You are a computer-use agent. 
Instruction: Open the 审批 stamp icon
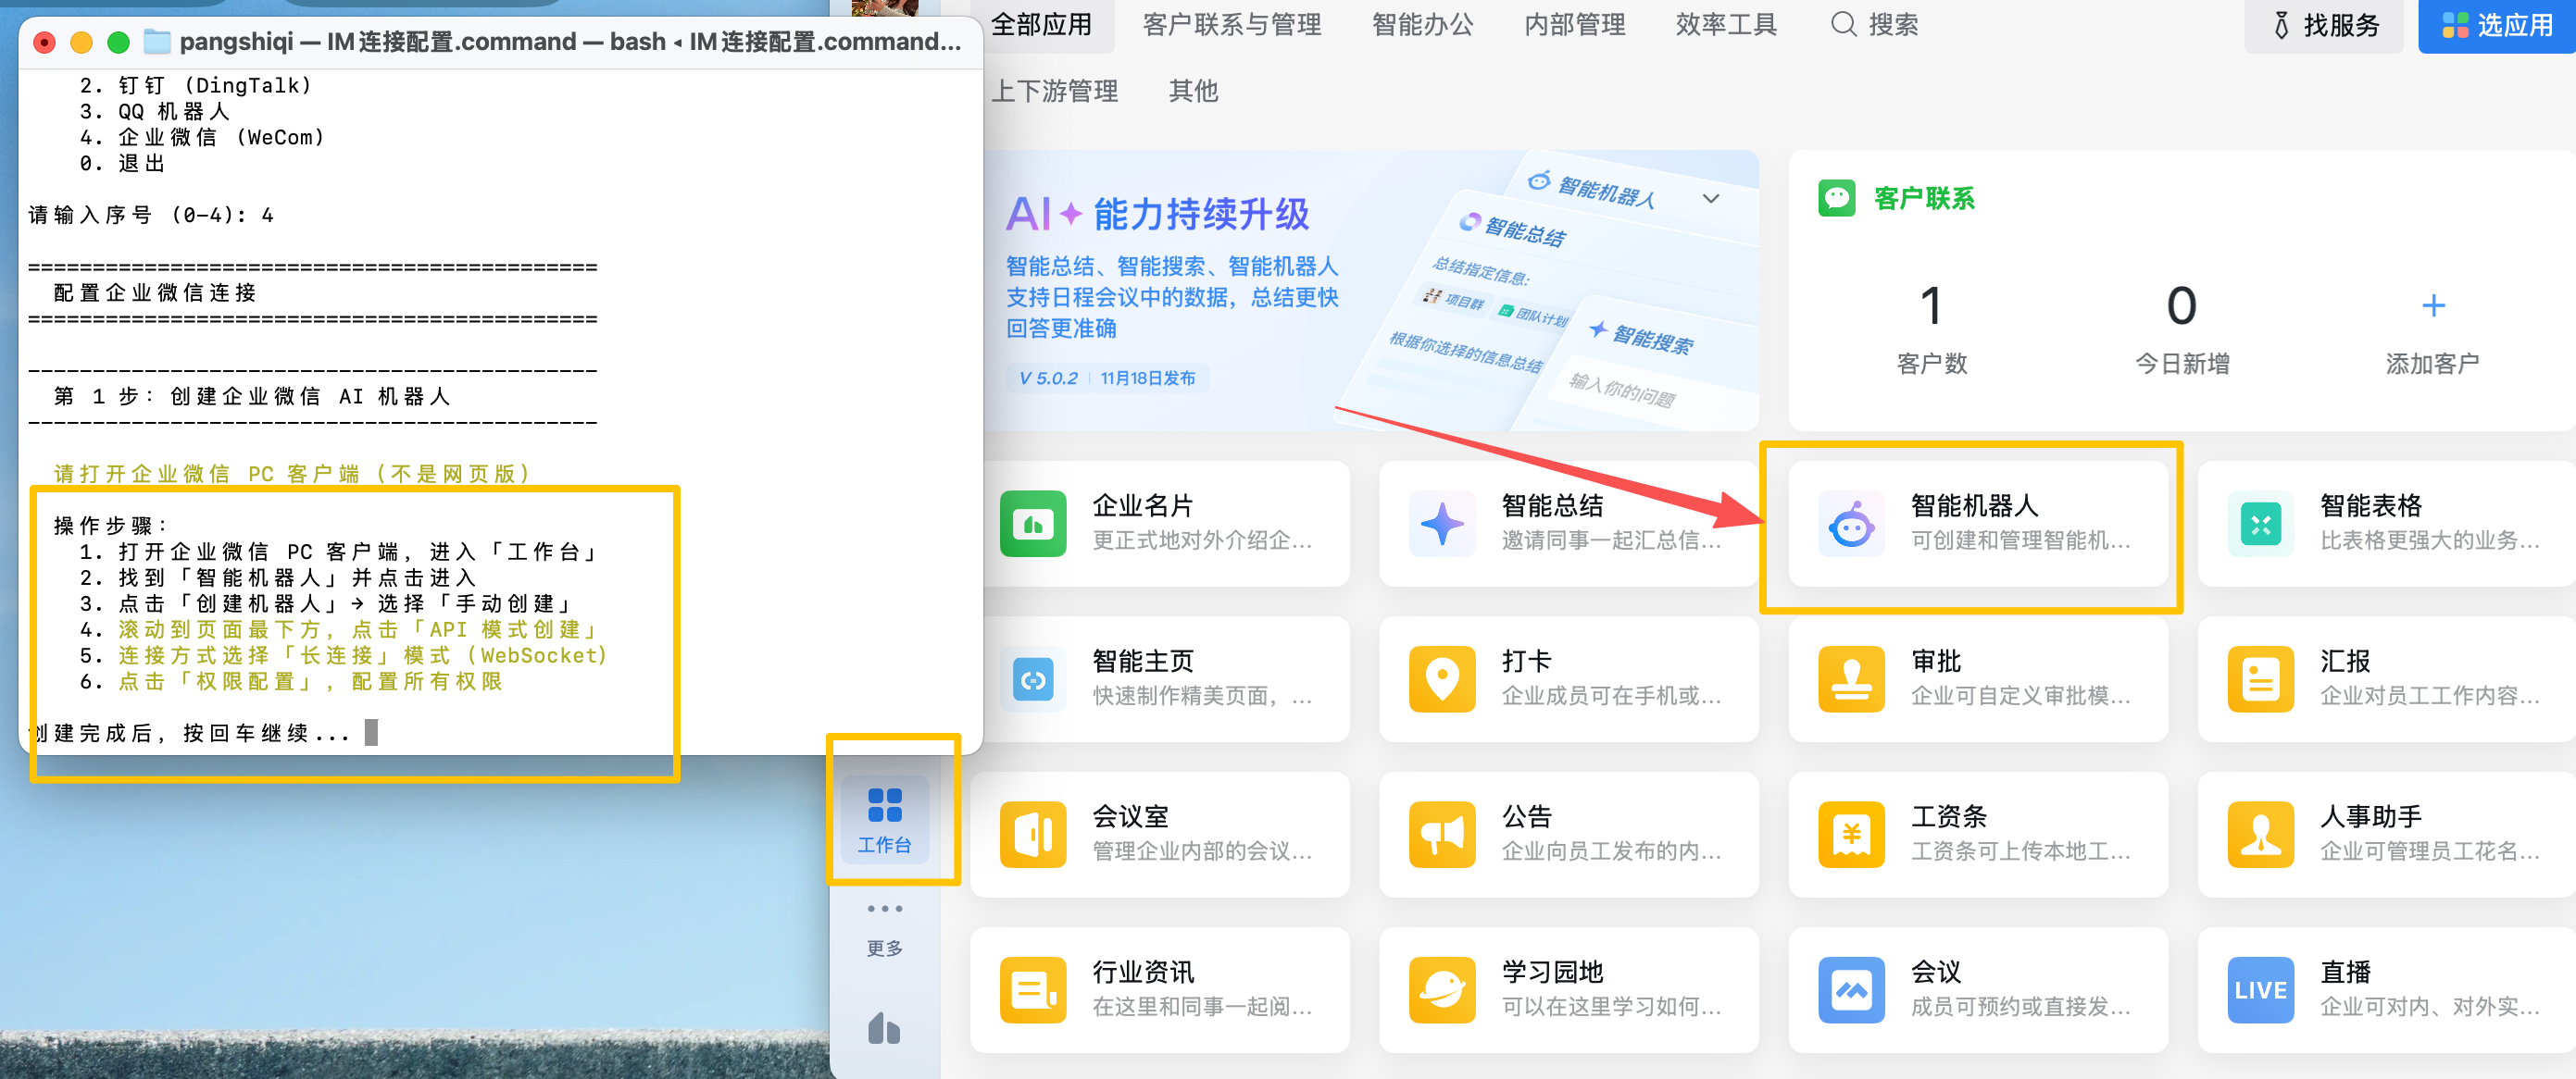(x=1851, y=679)
